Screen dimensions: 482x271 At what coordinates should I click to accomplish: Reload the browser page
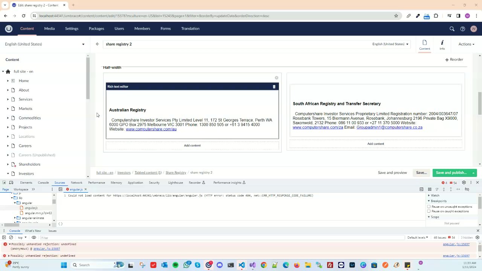tap(23, 16)
